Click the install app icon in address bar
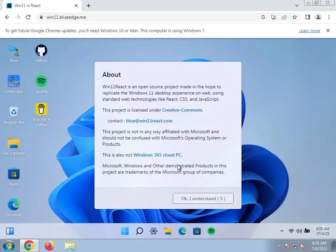This screenshot has width=336, height=252. [273, 17]
